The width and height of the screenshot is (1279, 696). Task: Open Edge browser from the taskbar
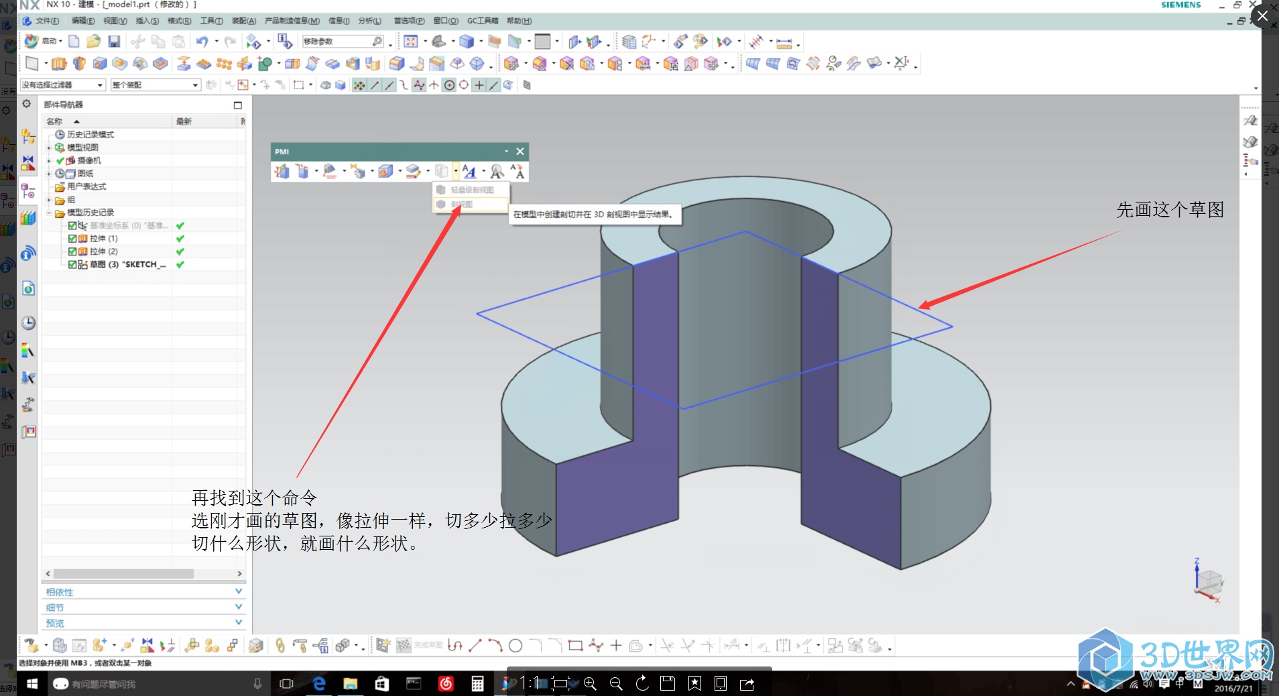coord(319,684)
